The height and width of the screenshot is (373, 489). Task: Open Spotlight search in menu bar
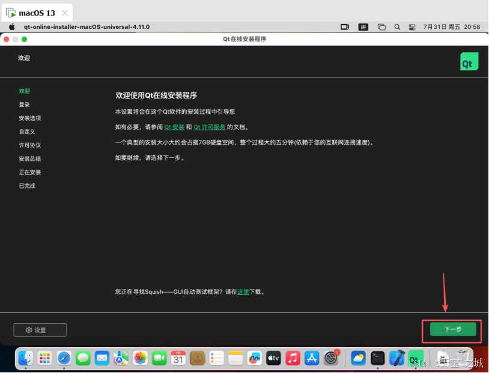click(x=397, y=27)
